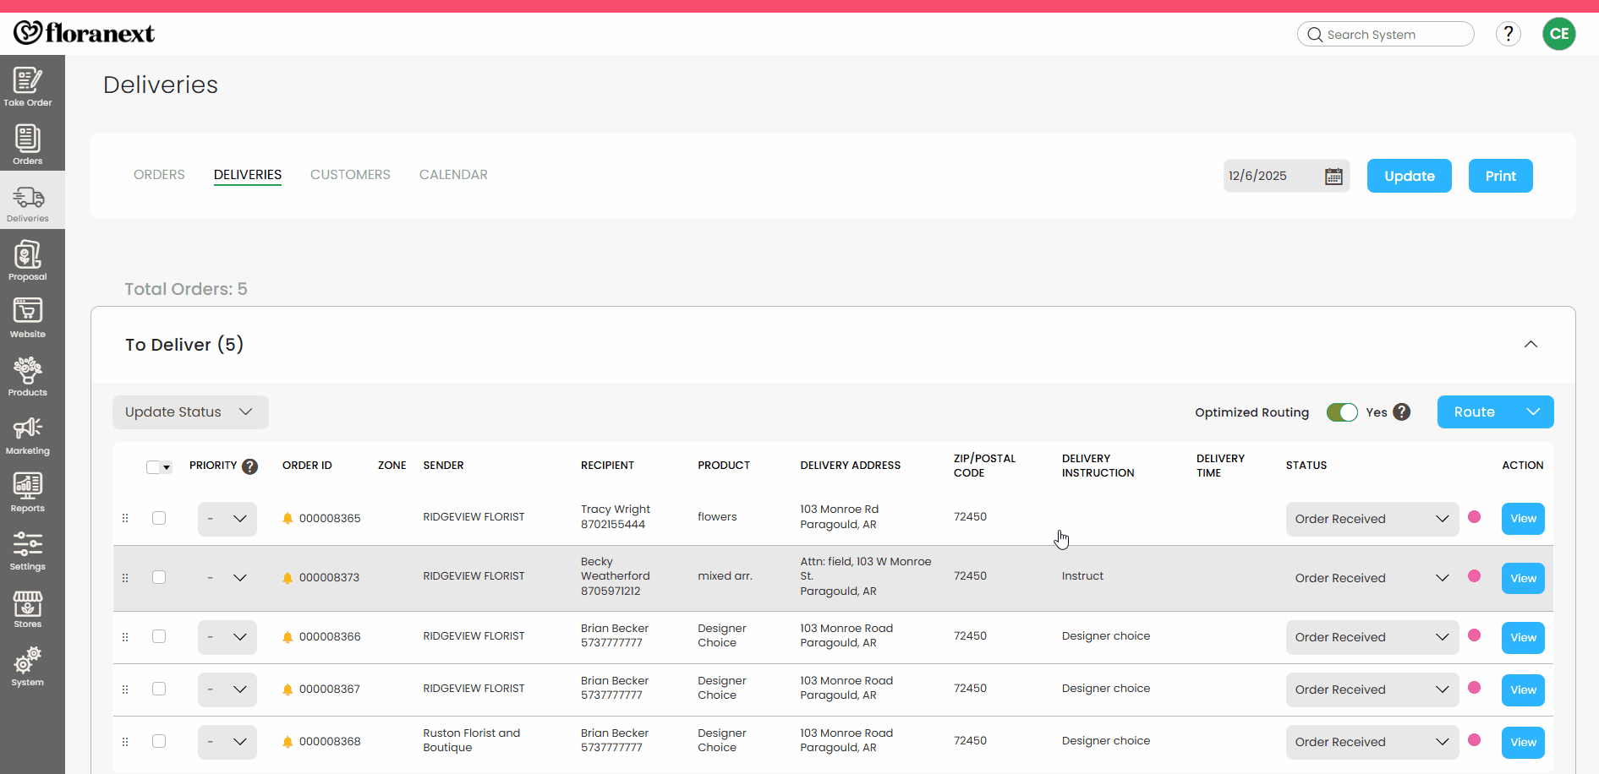Check the box for order 000008373
Image resolution: width=1599 pixels, height=774 pixels.
159,577
